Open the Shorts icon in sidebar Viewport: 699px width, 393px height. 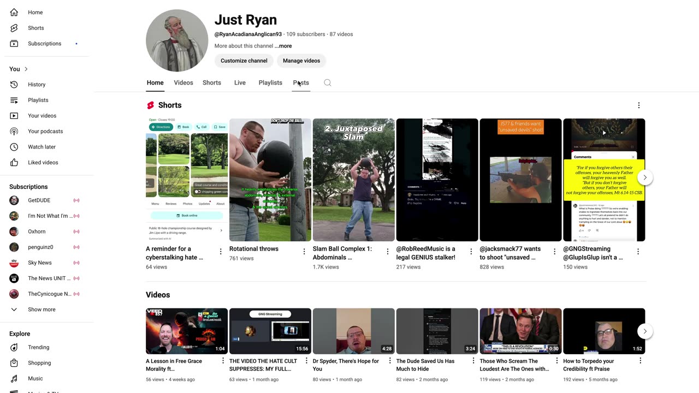pos(14,28)
